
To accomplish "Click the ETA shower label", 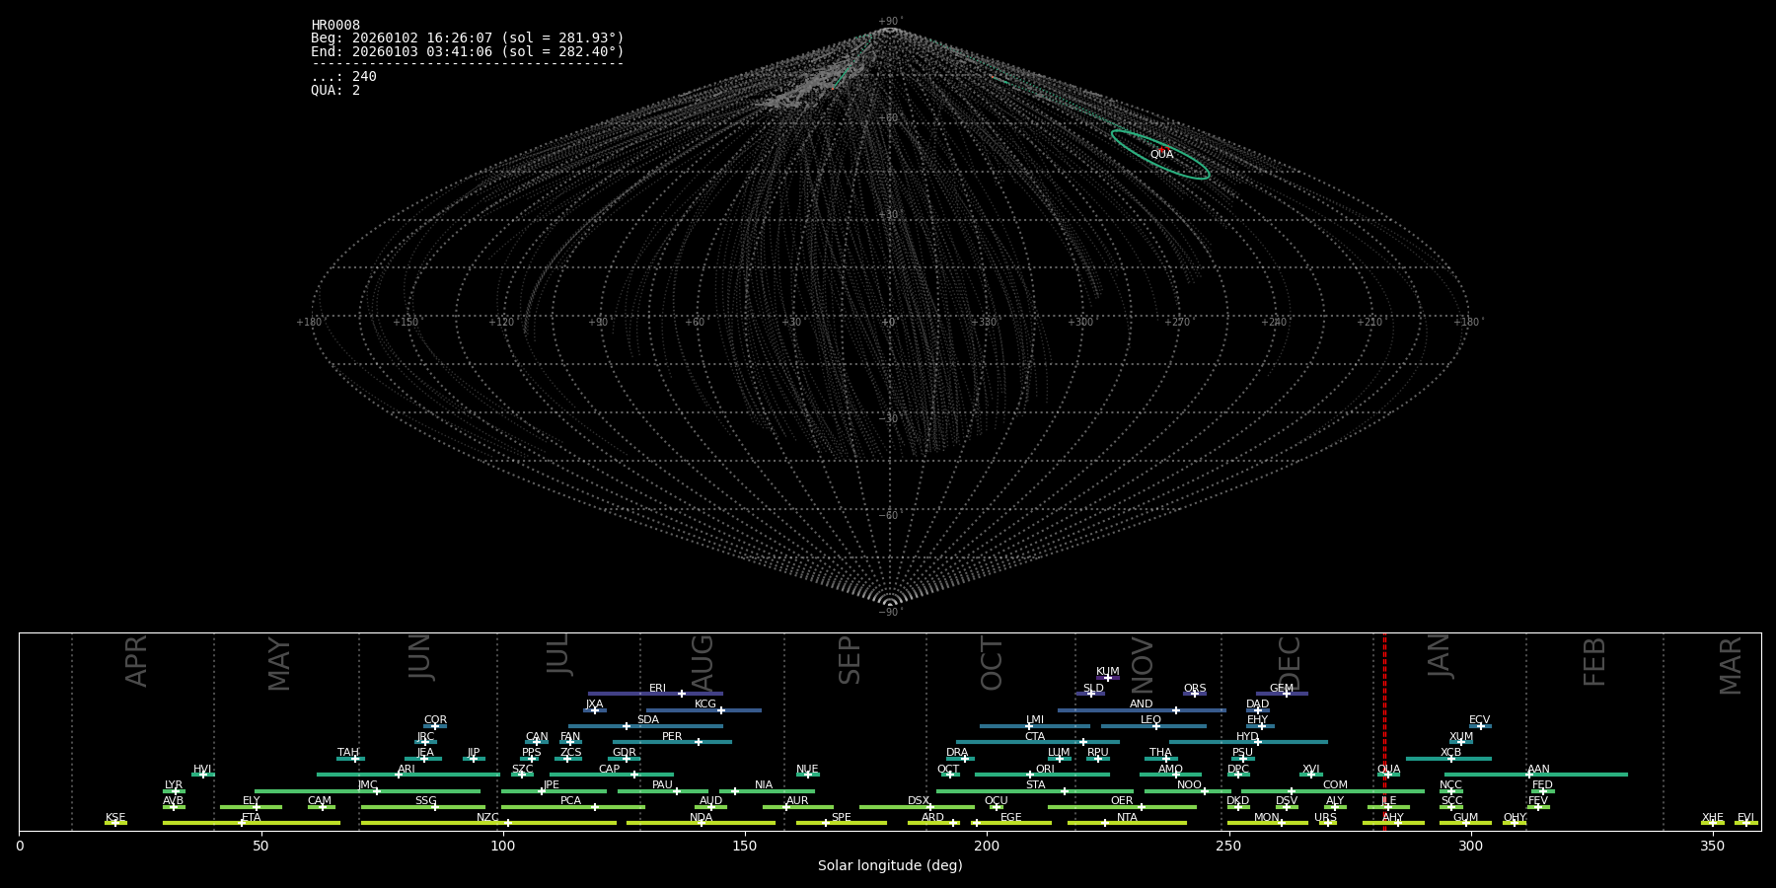I will click(x=252, y=818).
